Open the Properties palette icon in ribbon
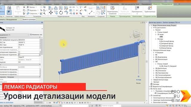Screen dimensions: 191x107 (x=9, y=12)
